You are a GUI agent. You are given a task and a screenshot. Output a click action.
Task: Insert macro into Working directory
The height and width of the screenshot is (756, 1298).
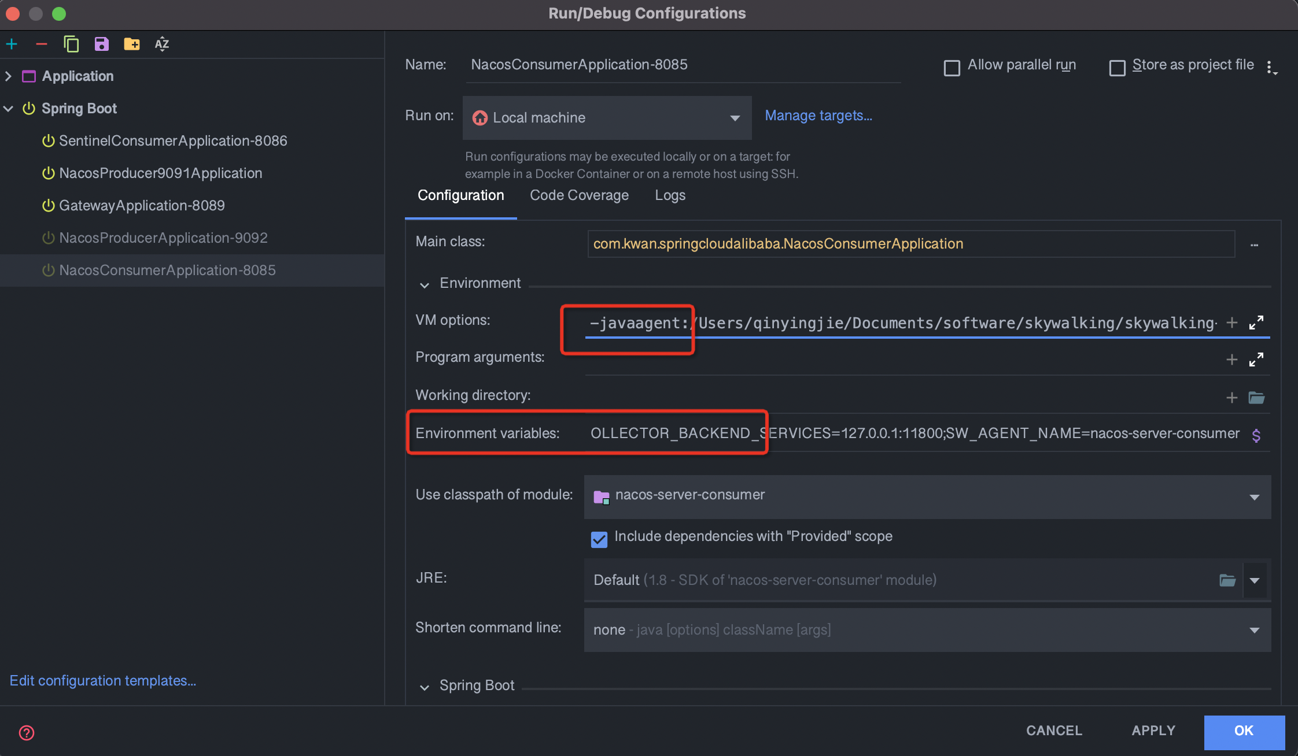pyautogui.click(x=1231, y=398)
